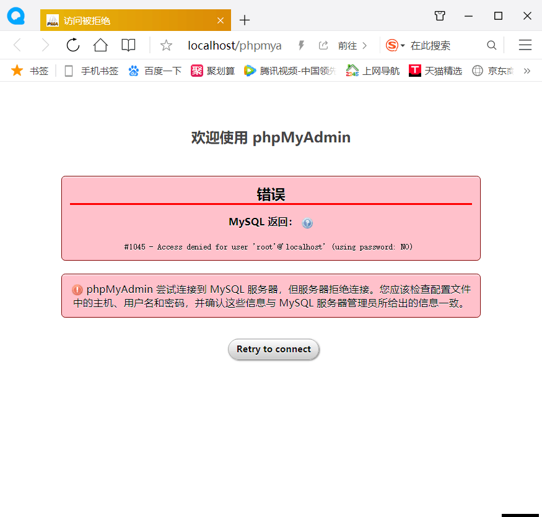Click the search magnifier icon
The width and height of the screenshot is (542, 517).
pyautogui.click(x=491, y=45)
